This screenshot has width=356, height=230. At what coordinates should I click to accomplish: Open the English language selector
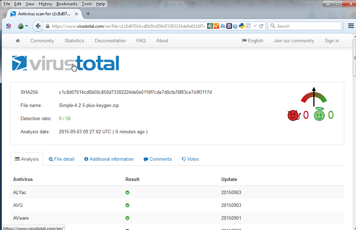click(253, 41)
